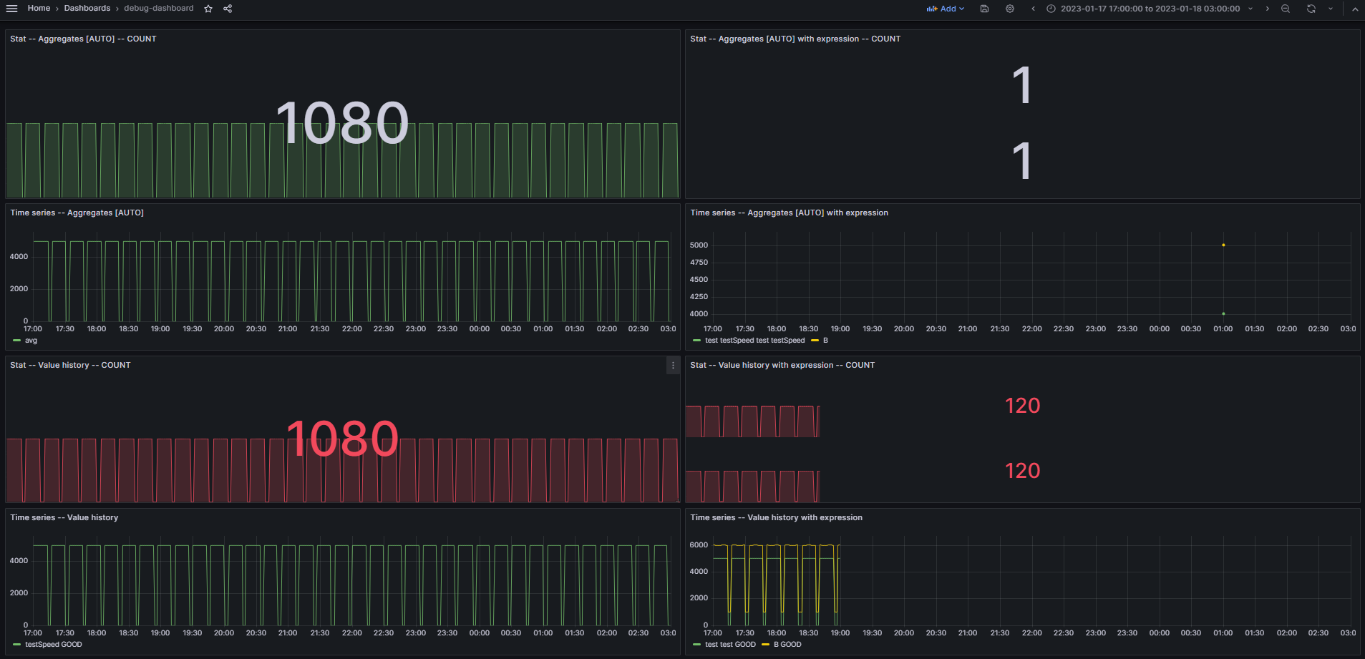Open the Stat Value history panel menu

point(673,366)
